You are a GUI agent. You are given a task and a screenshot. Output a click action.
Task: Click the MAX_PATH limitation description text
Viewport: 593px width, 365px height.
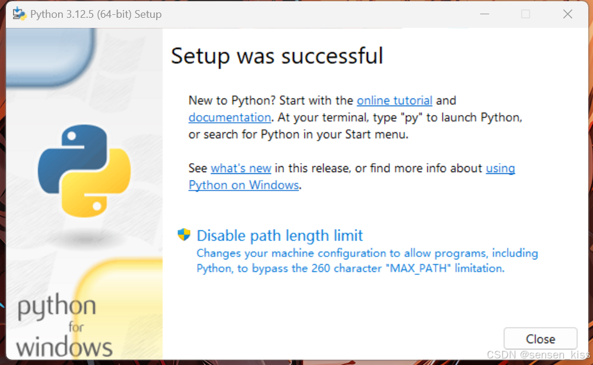coord(367,261)
